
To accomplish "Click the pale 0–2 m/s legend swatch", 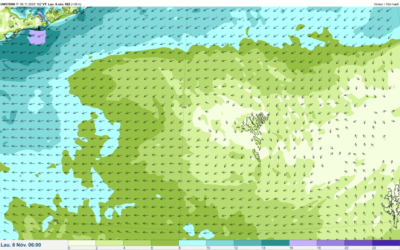I will 82,243.
